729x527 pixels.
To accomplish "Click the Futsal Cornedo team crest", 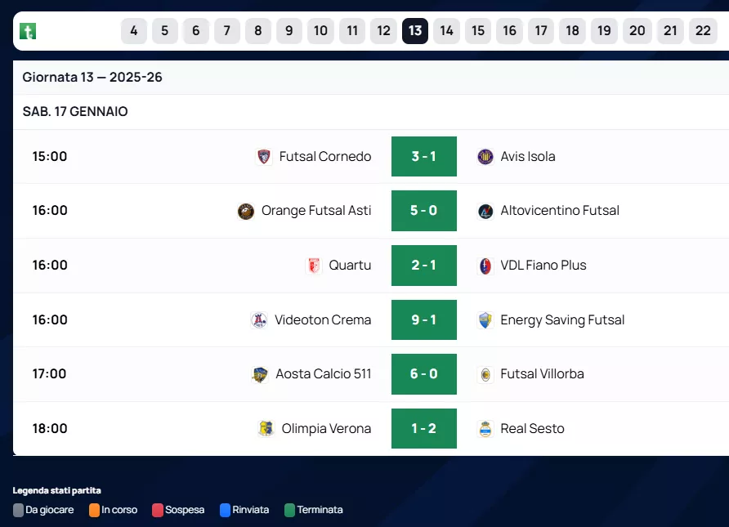I will 264,157.
